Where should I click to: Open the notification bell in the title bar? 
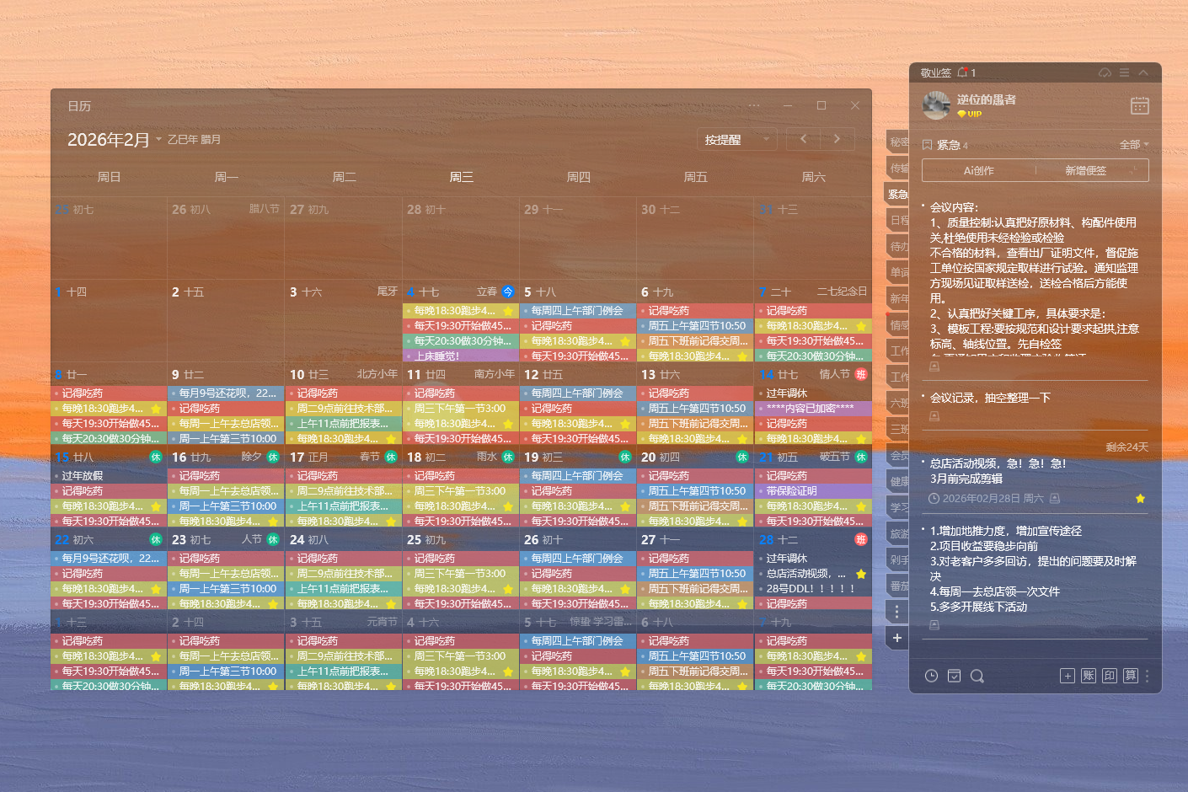tap(962, 73)
